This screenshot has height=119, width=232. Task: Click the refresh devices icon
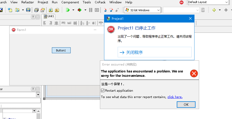[203, 10]
